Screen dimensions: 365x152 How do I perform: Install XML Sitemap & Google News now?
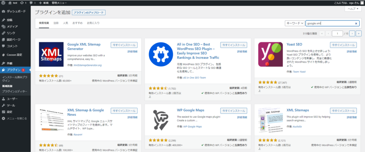(x=124, y=111)
